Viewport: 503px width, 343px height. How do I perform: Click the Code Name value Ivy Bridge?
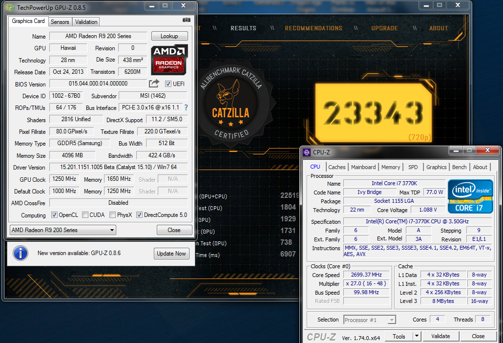(370, 192)
